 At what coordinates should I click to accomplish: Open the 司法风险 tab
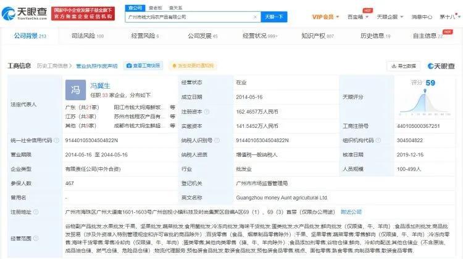click(88, 36)
